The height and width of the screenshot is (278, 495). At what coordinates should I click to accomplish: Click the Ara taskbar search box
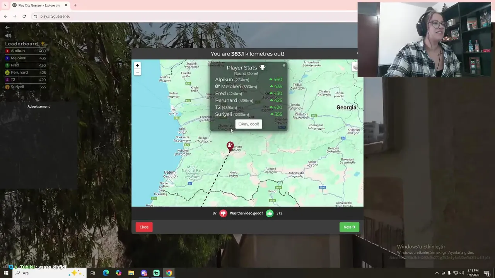[x=49, y=273]
